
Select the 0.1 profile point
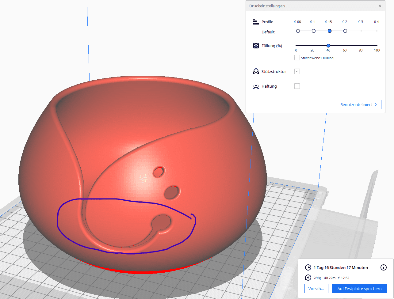313,31
